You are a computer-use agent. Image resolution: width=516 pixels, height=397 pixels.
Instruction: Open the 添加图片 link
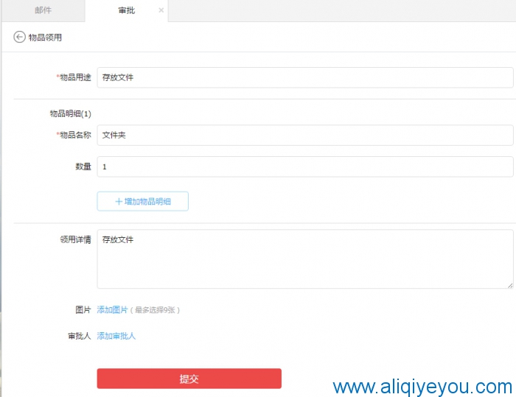112,310
